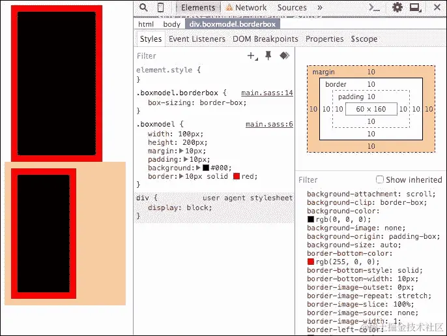
Task: Open main.sass:14 source link
Action: coord(267,93)
